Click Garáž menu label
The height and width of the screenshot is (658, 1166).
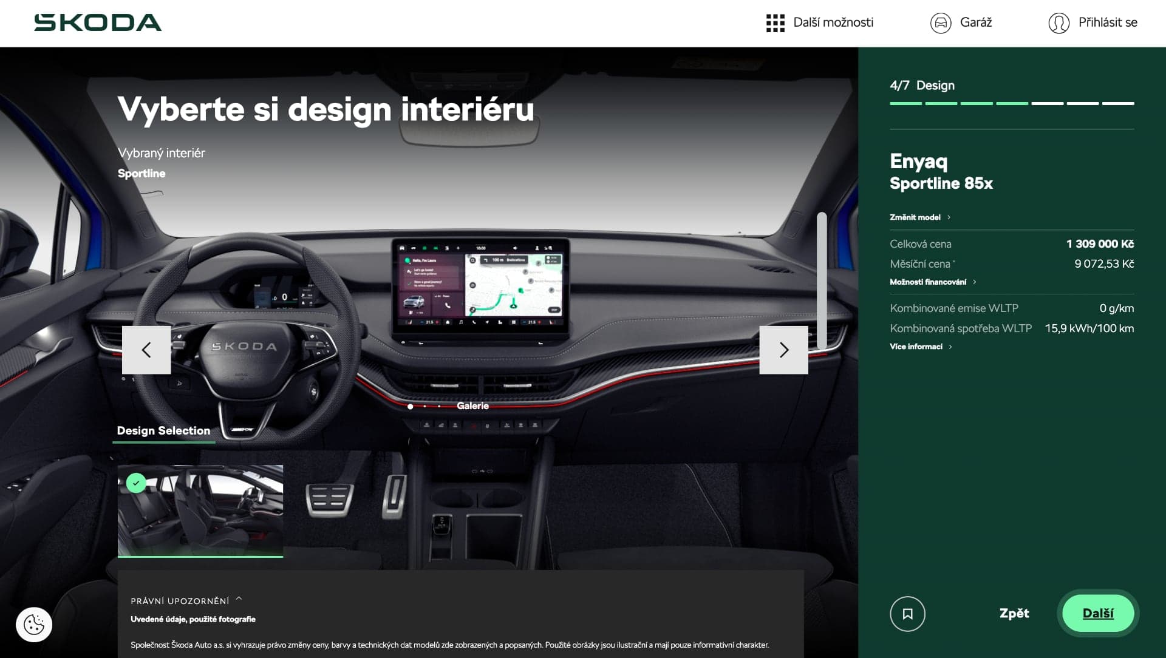[976, 22]
